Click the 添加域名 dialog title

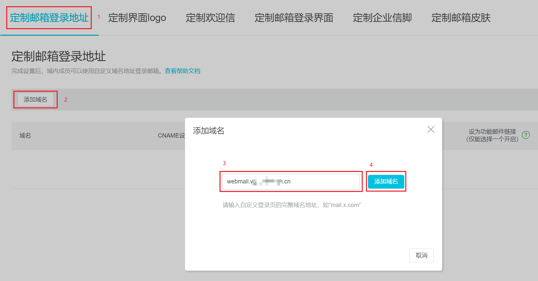point(209,131)
